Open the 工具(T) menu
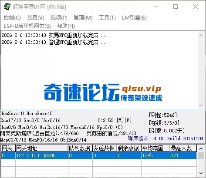 (107, 18)
